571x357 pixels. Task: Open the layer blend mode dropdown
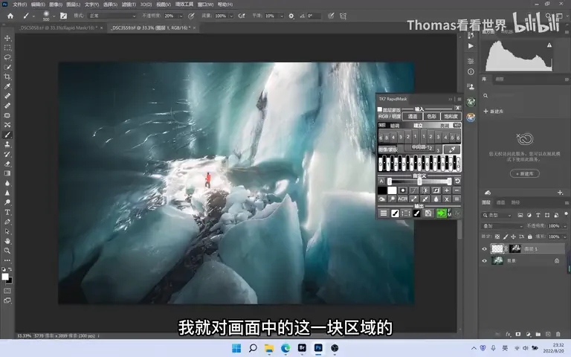point(503,226)
